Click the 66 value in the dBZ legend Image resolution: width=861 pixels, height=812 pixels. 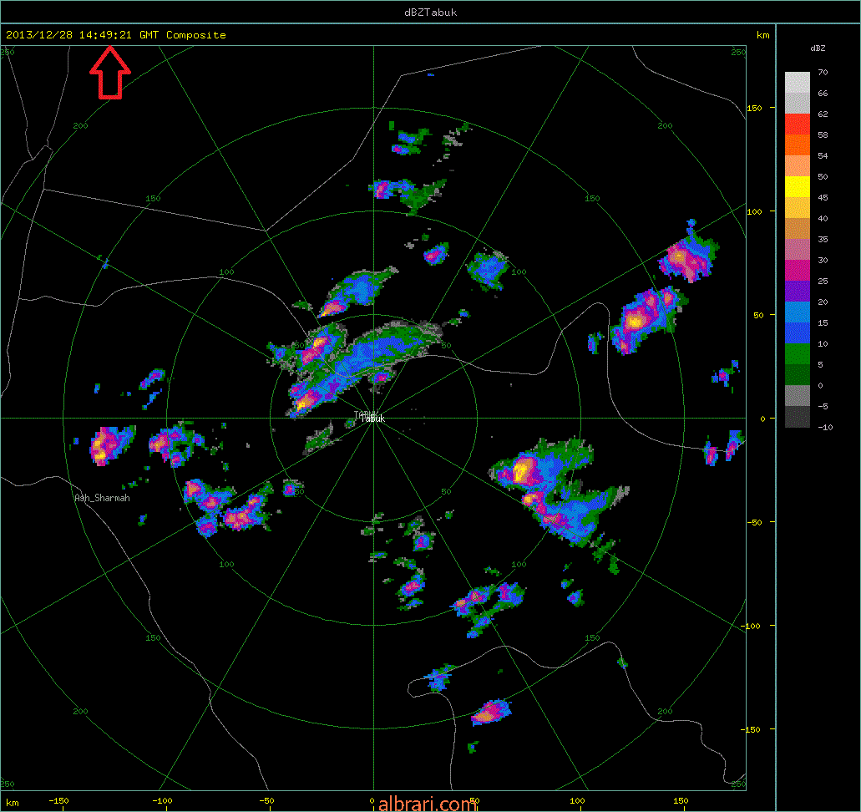coord(823,93)
